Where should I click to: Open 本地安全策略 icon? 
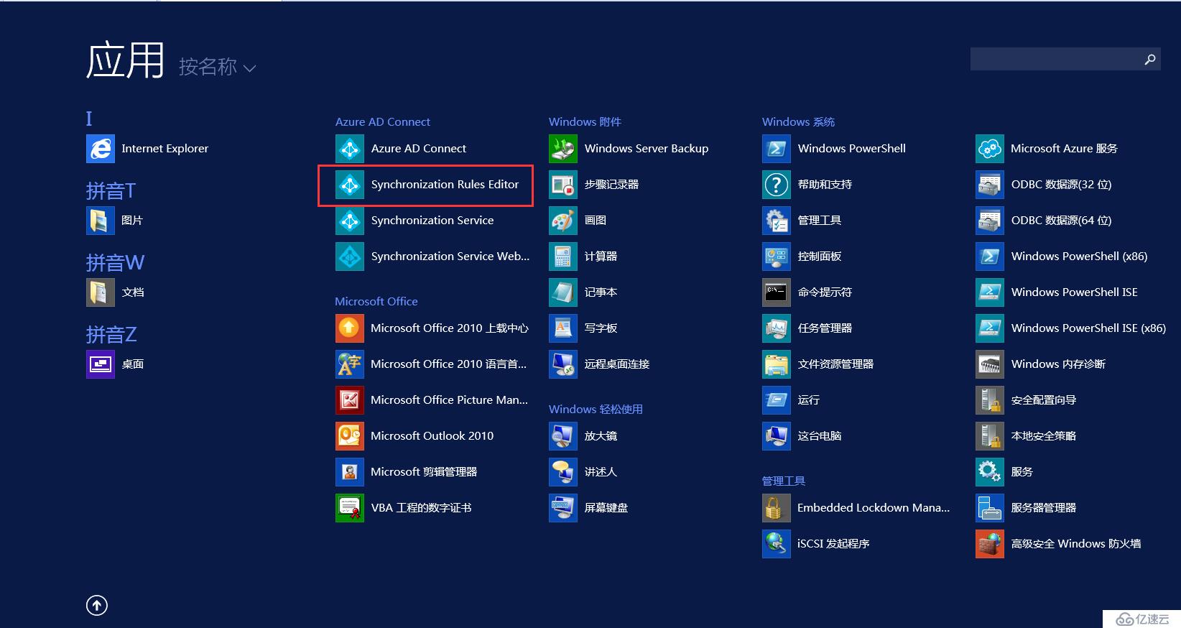click(x=990, y=436)
